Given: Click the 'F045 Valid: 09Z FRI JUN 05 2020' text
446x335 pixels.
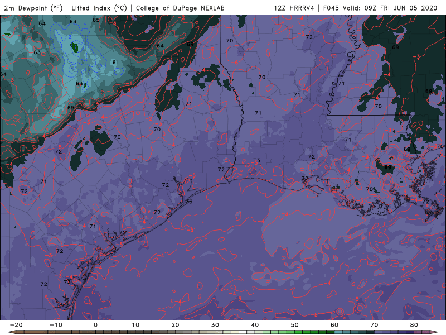Looking at the screenshot, I should pyautogui.click(x=380, y=8).
